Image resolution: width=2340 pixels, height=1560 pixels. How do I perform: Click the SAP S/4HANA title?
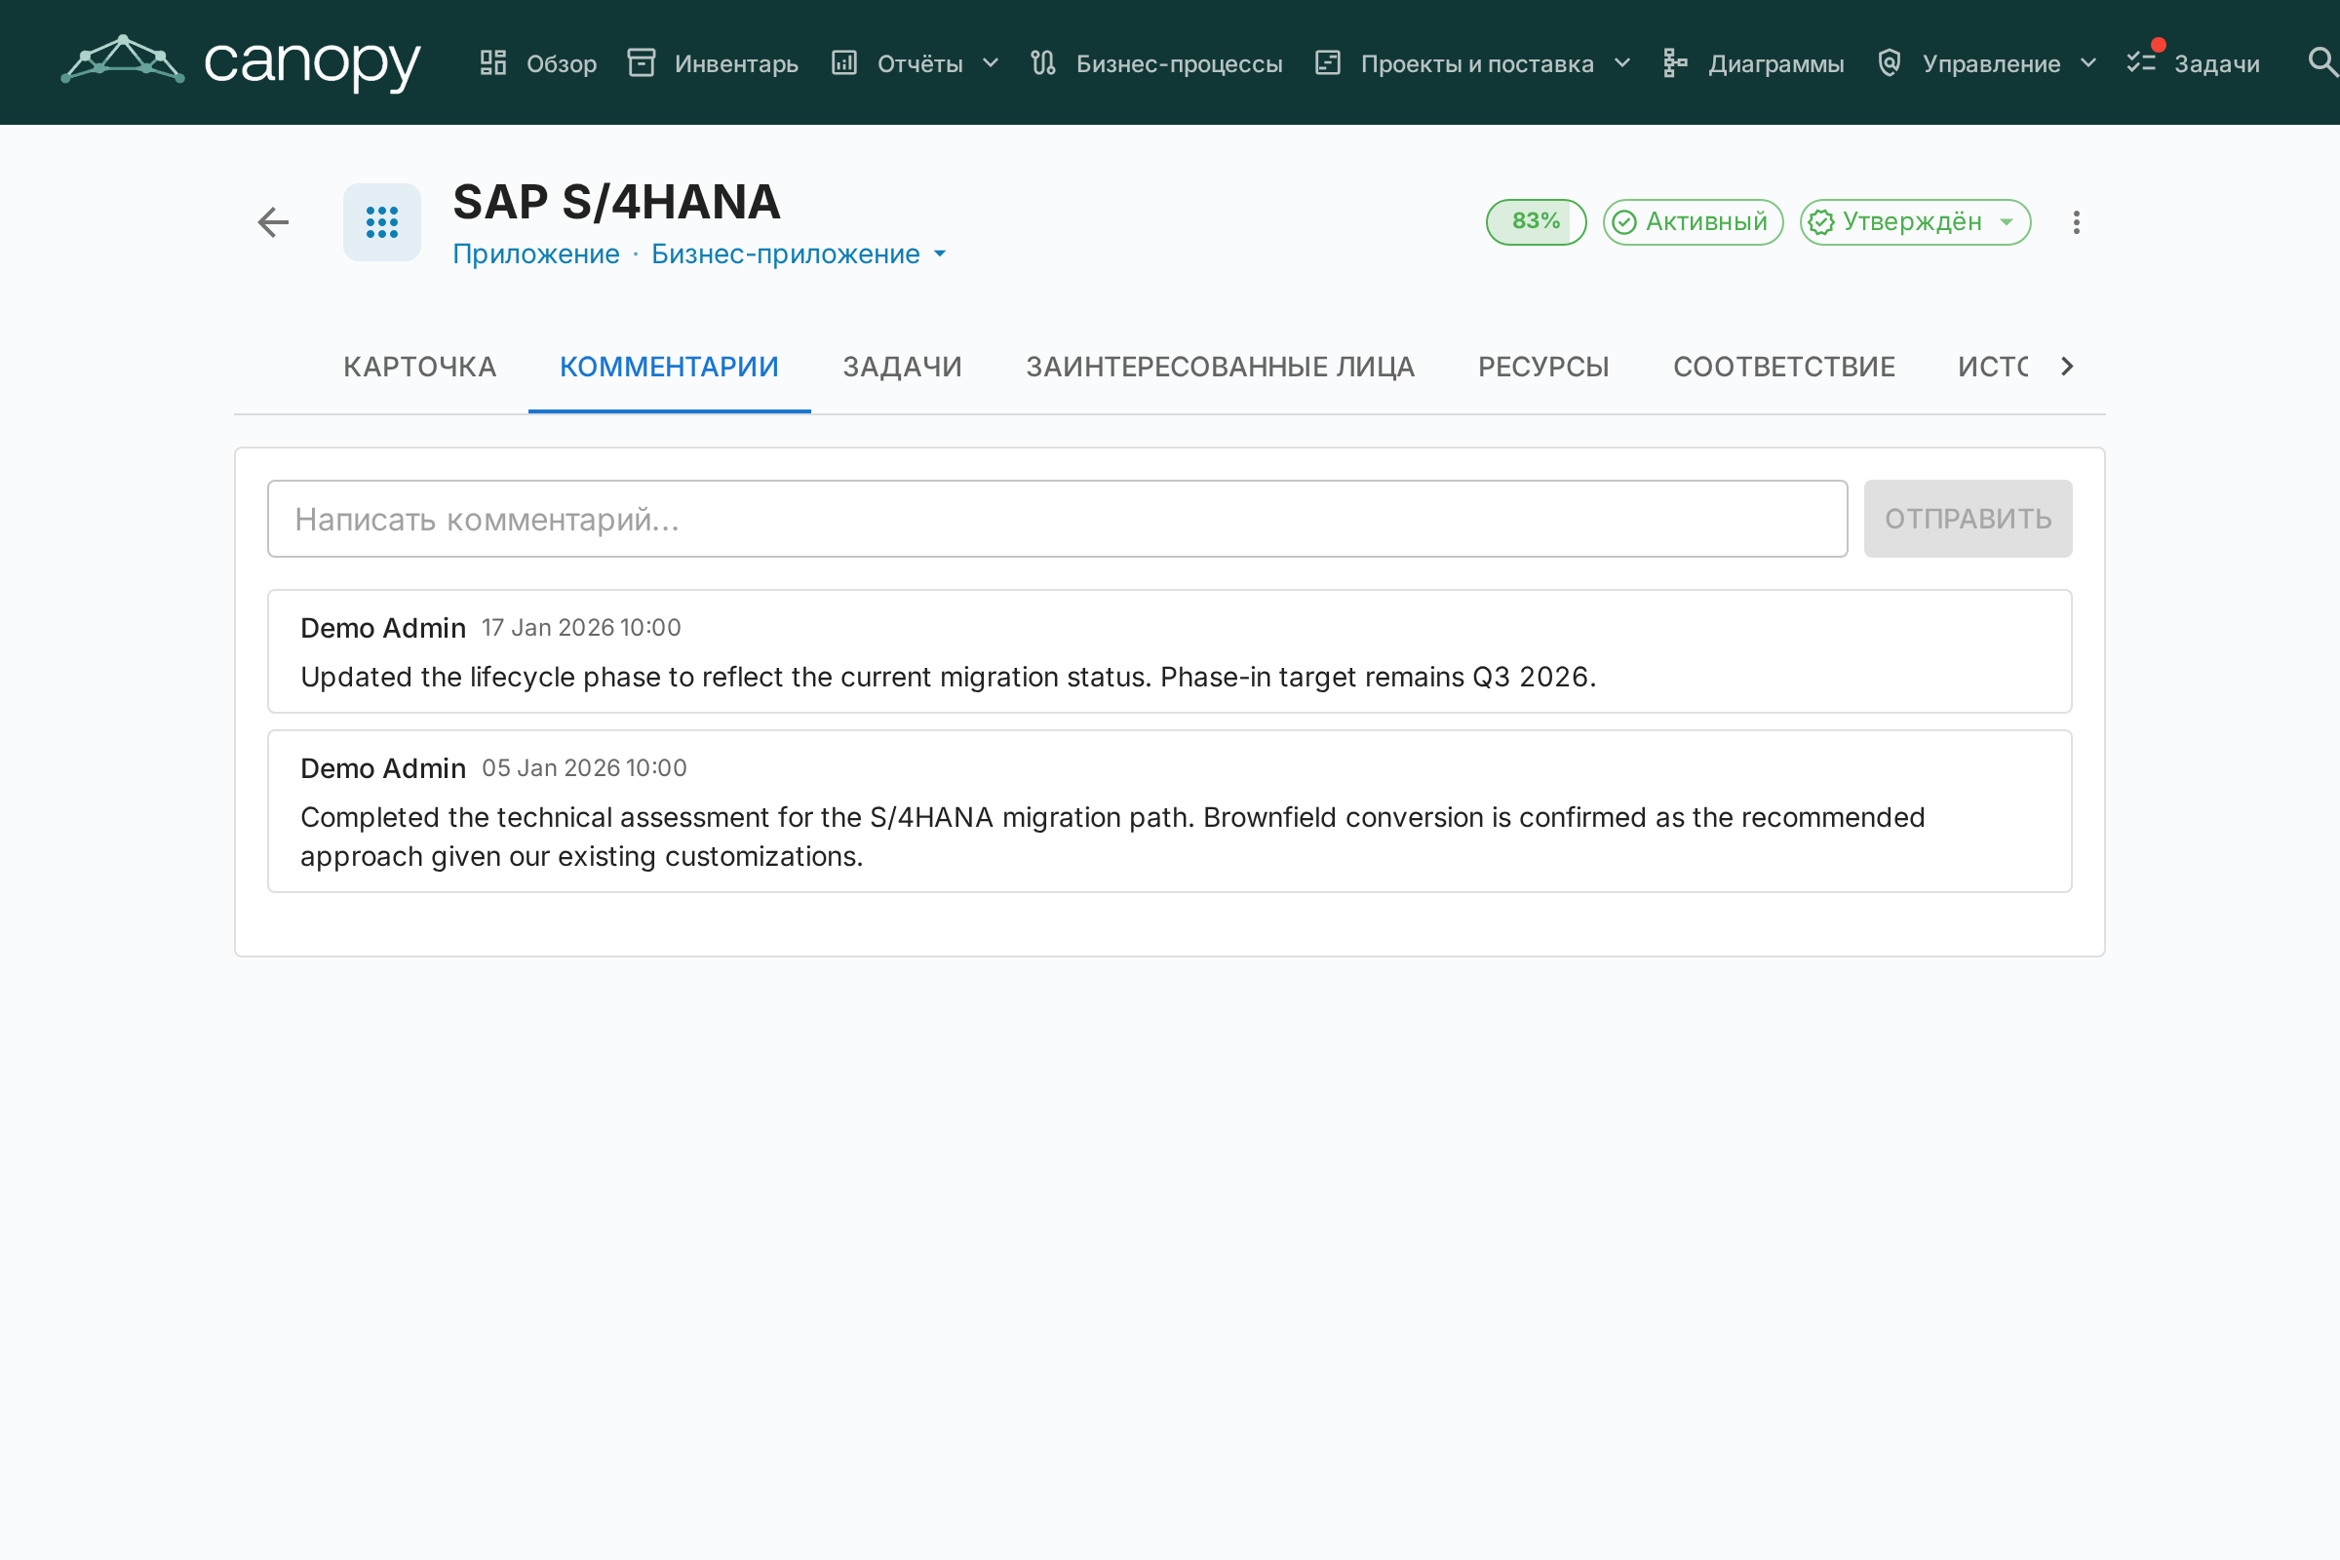click(x=617, y=202)
